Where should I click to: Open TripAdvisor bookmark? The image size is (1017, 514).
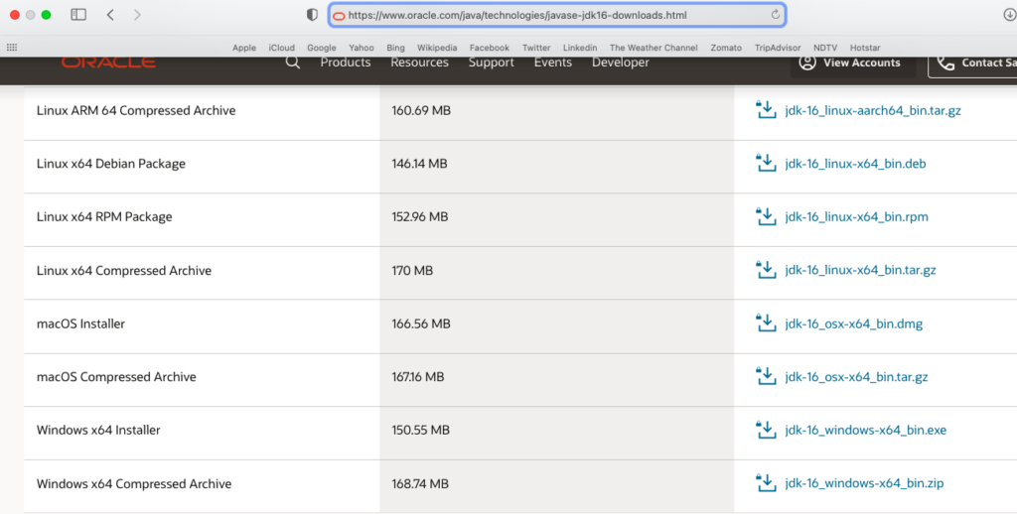point(777,48)
